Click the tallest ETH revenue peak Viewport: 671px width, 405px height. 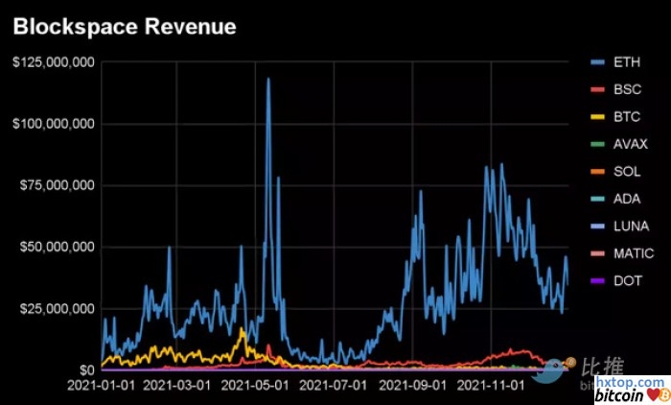click(268, 80)
